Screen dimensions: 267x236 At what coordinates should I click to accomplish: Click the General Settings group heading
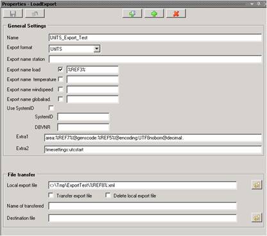click(27, 26)
